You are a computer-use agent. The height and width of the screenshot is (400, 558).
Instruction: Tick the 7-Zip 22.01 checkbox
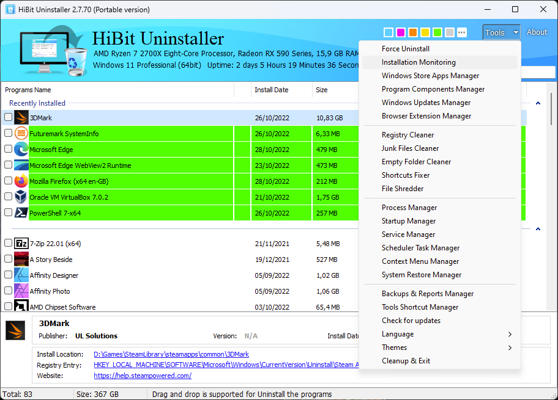(8, 242)
